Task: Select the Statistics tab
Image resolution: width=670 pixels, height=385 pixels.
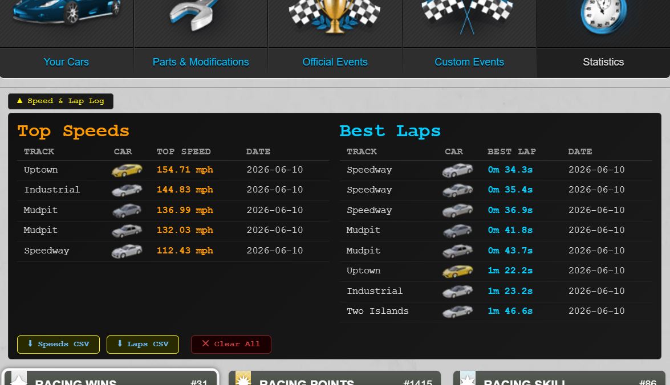Action: (603, 62)
